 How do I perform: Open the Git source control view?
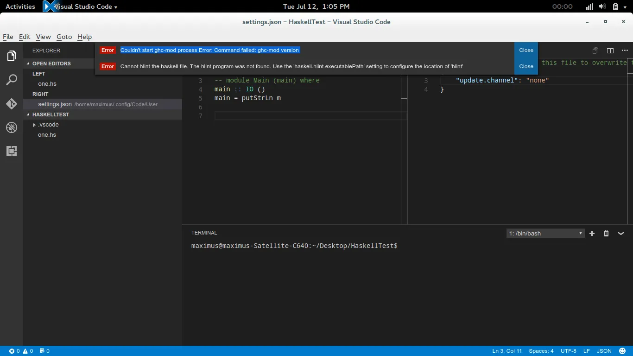click(x=12, y=104)
